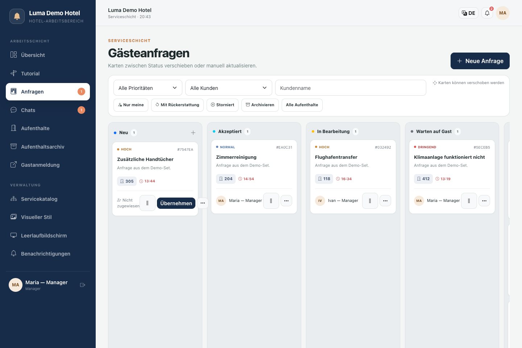Image resolution: width=522 pixels, height=348 pixels.
Task: Open the Zusätzliche Handtücher card title
Action: (x=145, y=159)
